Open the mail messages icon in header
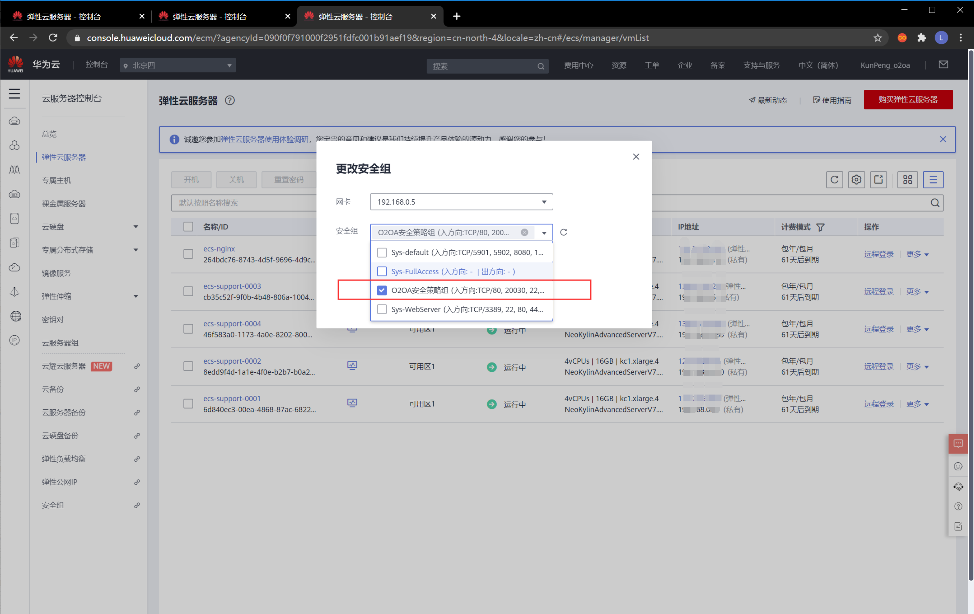 tap(943, 65)
